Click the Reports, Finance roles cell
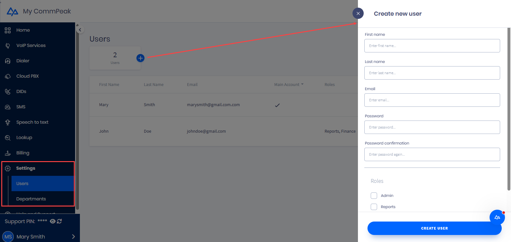This screenshot has width=511, height=242. [x=340, y=131]
